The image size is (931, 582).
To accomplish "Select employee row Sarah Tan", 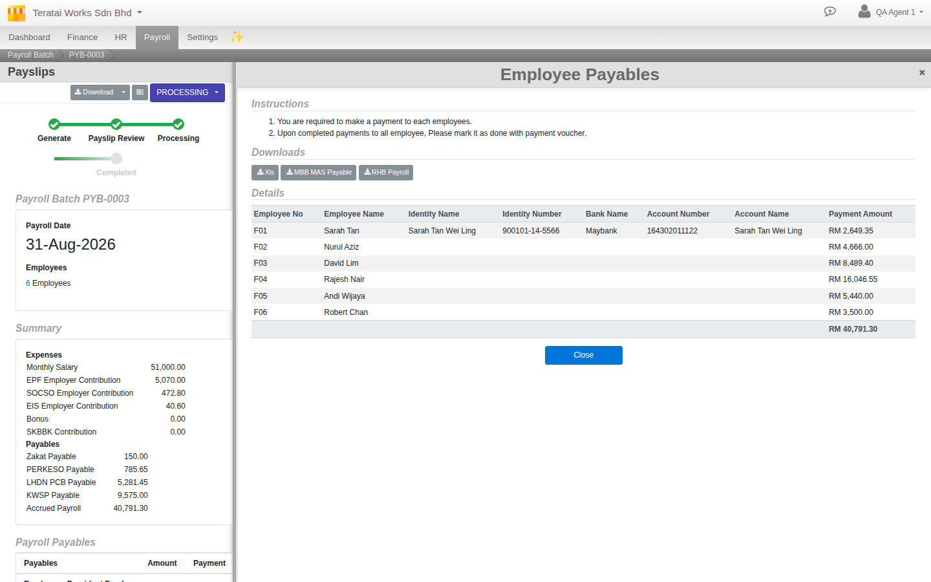I will coord(583,231).
